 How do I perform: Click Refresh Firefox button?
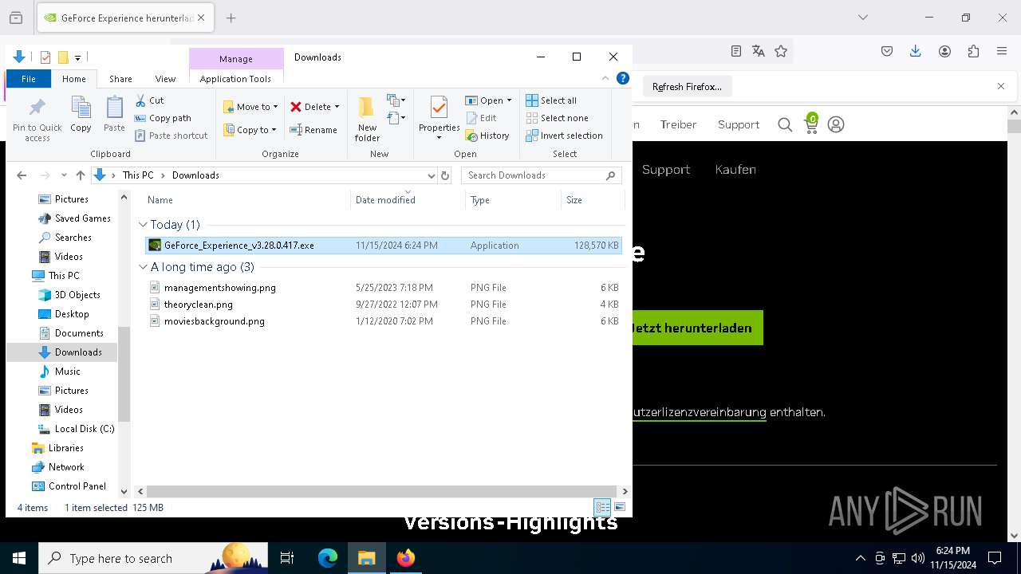tap(687, 87)
